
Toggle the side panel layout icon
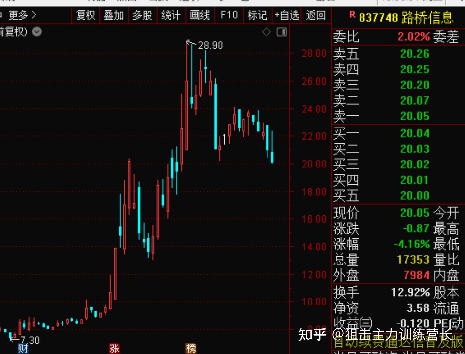pos(282,32)
